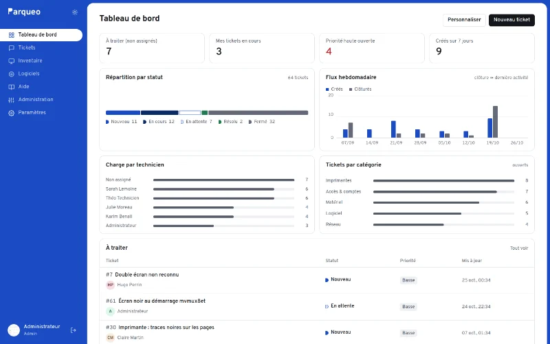550x344 pixels.
Task: Click the CM avatar of Claire Martin
Action: 111,337
